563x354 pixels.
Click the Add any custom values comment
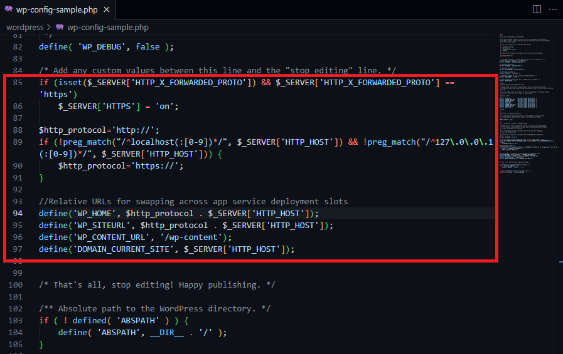(x=217, y=71)
